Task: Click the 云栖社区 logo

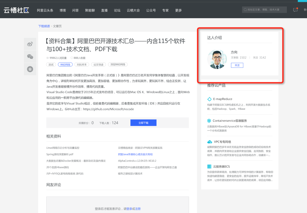Action: (16, 10)
